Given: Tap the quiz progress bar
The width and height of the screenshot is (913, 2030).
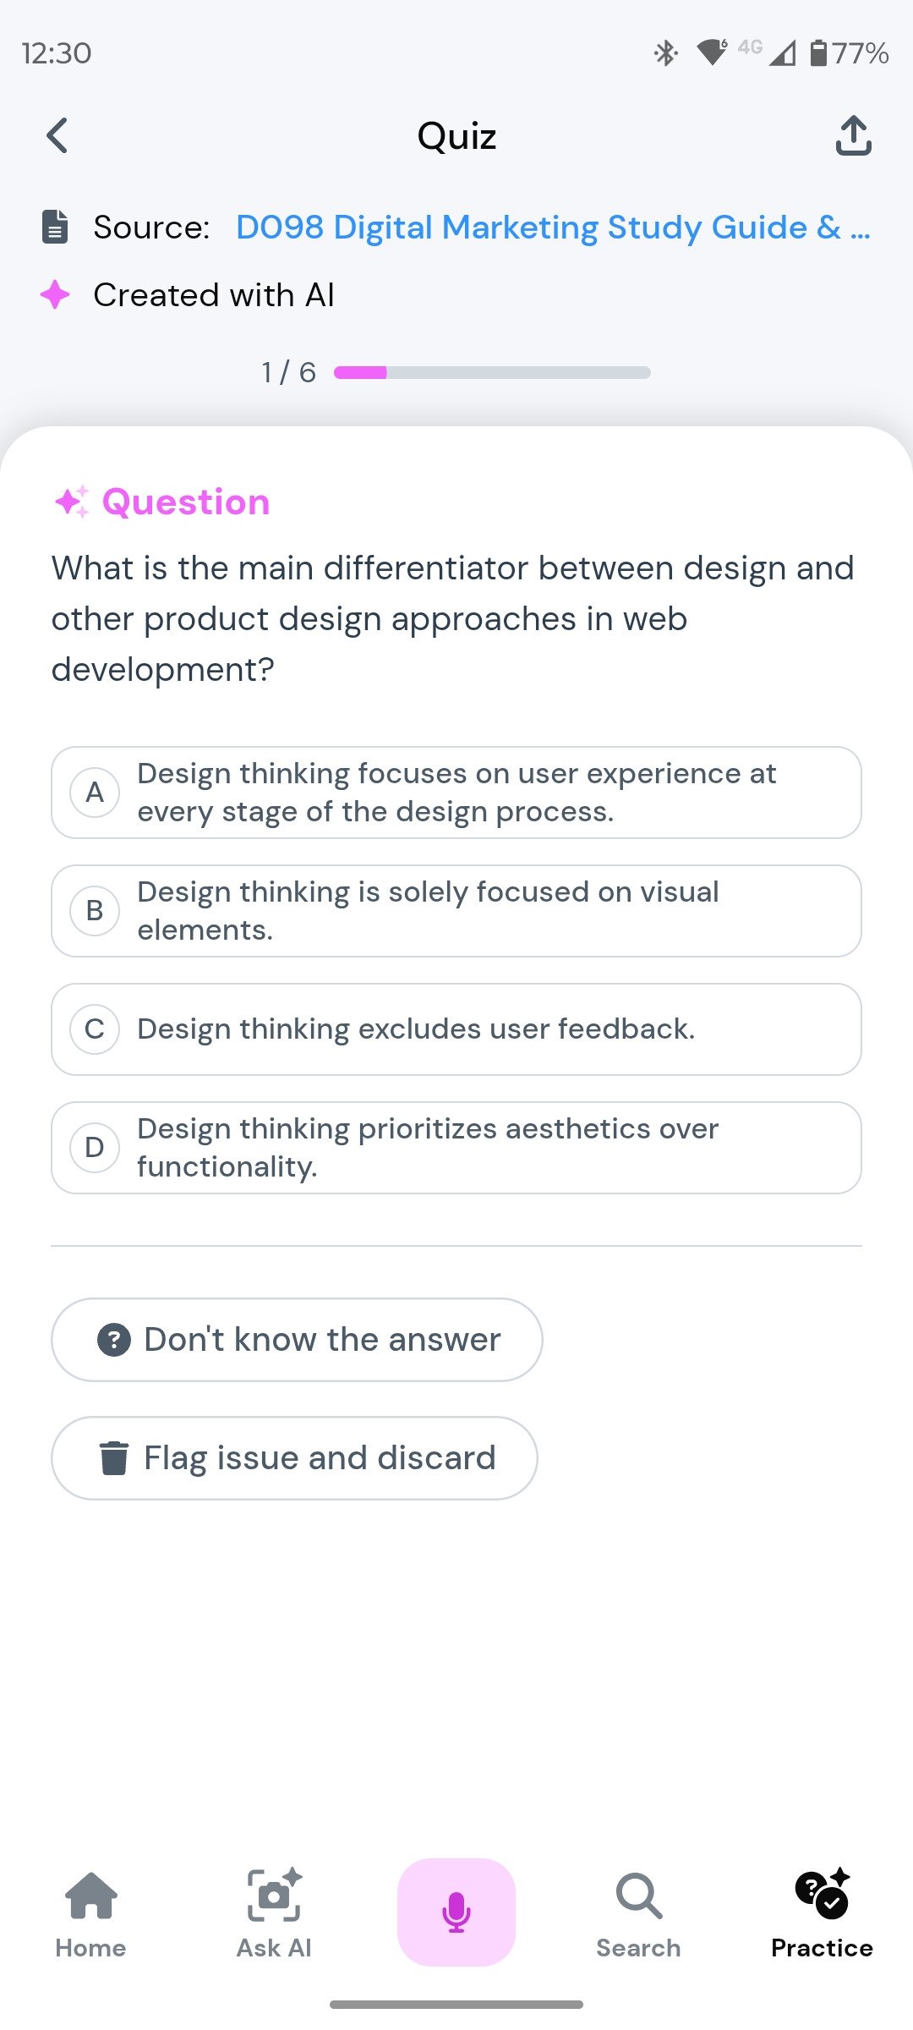Looking at the screenshot, I should point(492,372).
